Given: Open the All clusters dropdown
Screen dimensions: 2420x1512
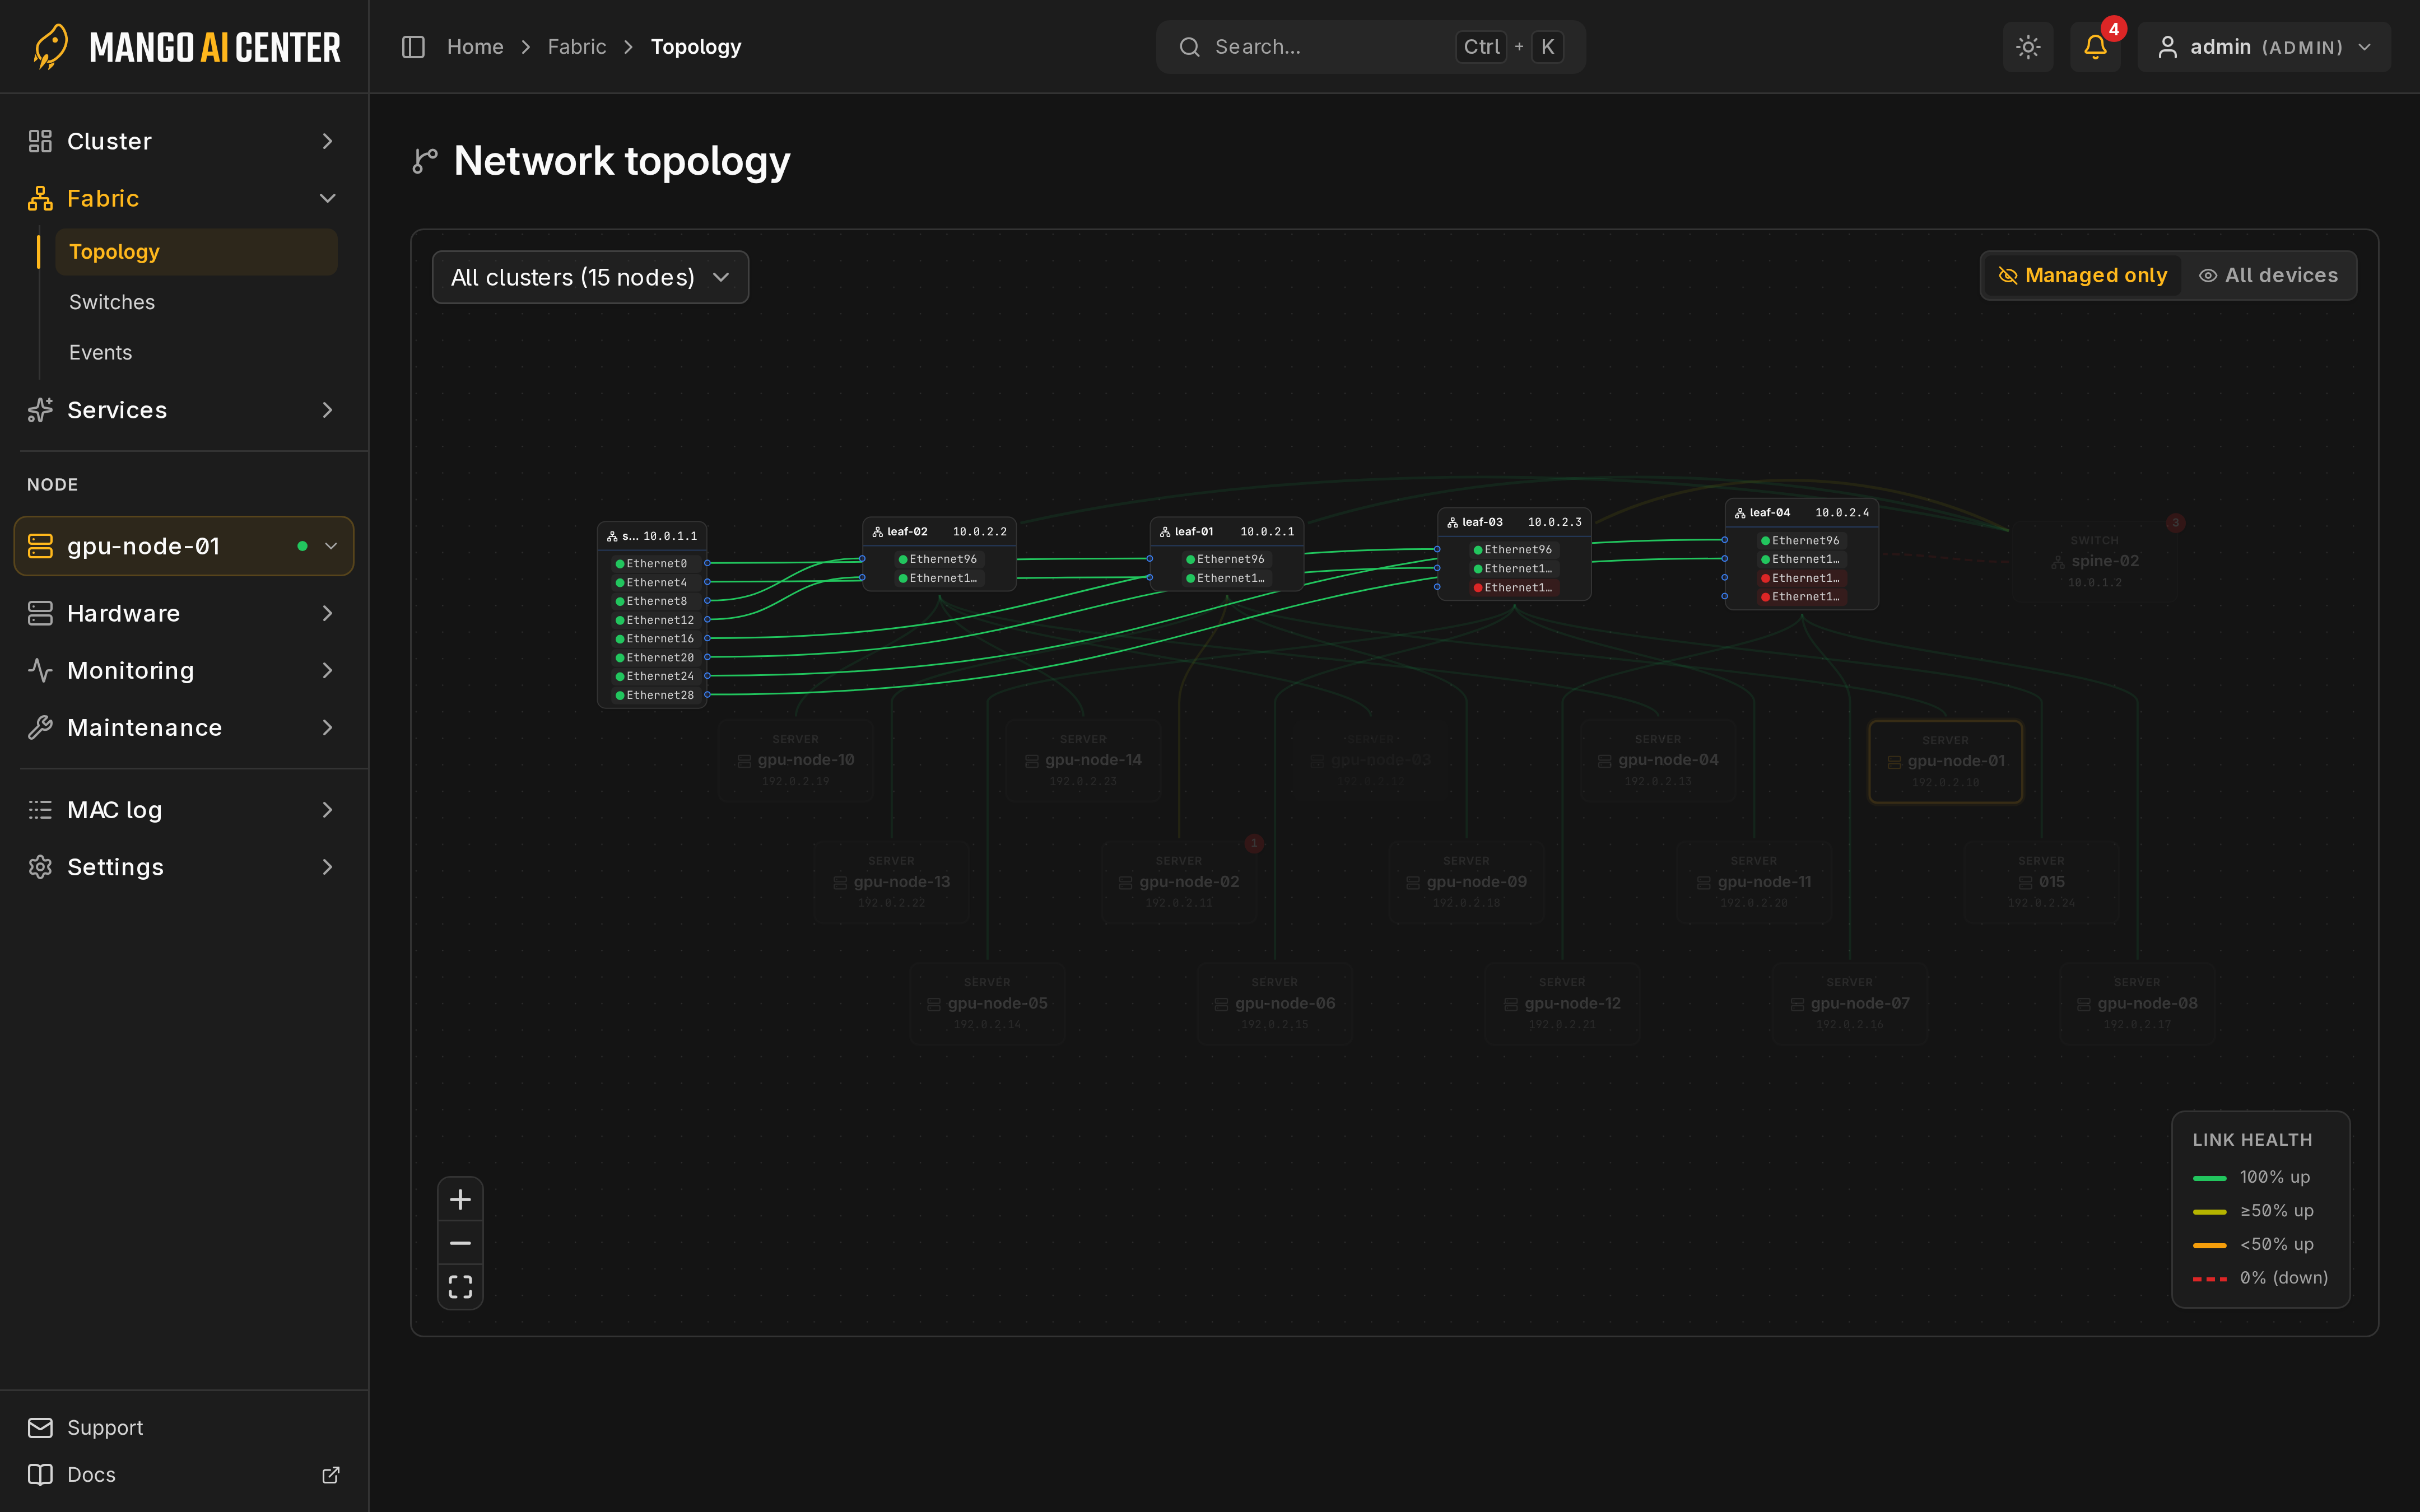Looking at the screenshot, I should (590, 277).
